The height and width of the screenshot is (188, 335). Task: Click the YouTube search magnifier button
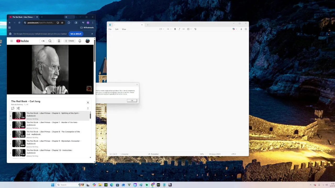[x=50, y=41]
